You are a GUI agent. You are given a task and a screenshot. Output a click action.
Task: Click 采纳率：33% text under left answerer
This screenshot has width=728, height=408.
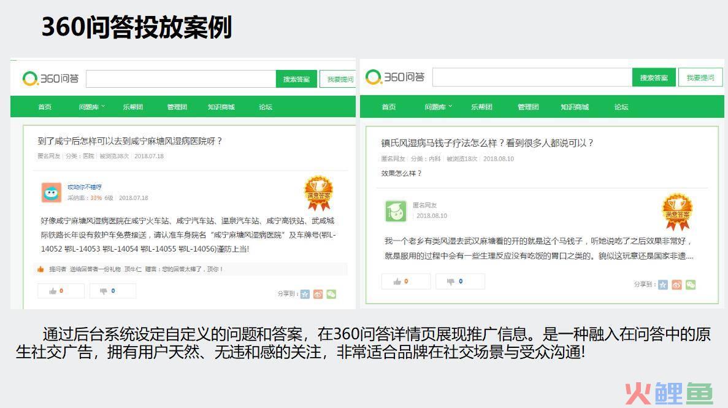85,198
